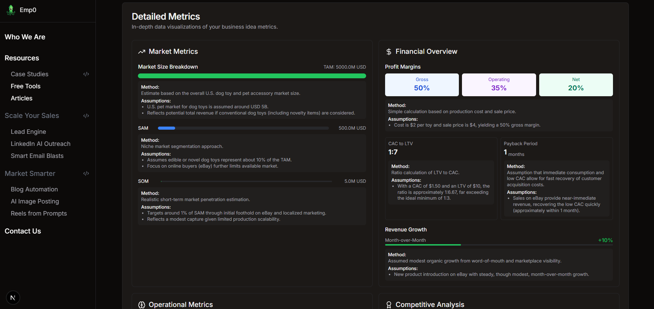Click the Detailed Metrics heading
The width and height of the screenshot is (654, 309).
pos(166,17)
